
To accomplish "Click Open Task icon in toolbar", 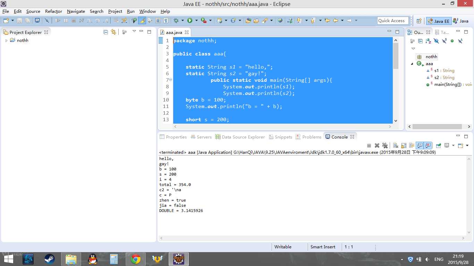I will point(256,21).
